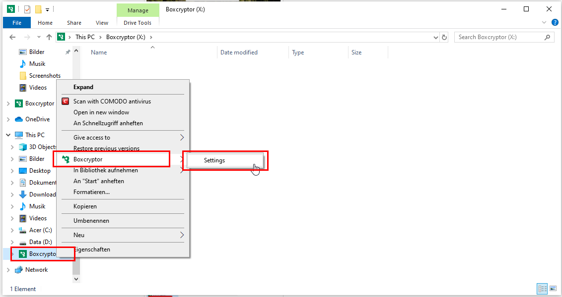This screenshot has height=297, width=562.
Task: Click the New folder icon in quick access toolbar
Action: [x=38, y=9]
